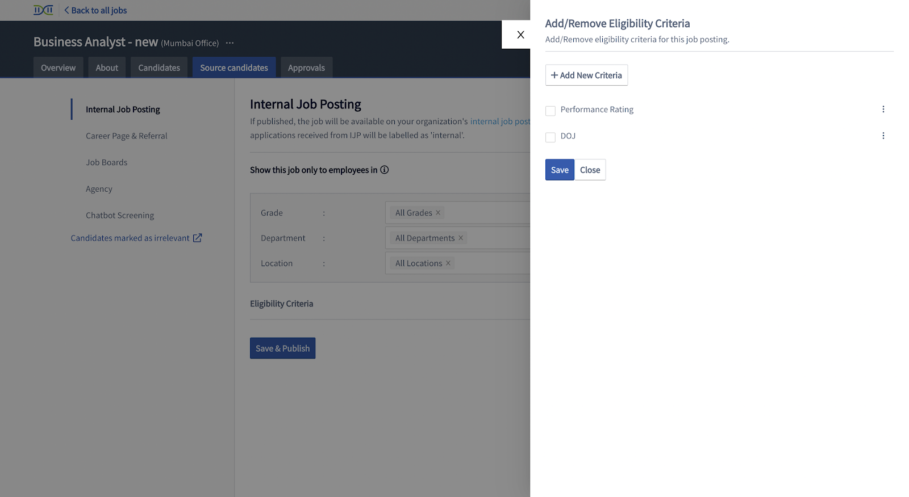This screenshot has width=909, height=497.
Task: Remove the All Locations tag
Action: (x=448, y=263)
